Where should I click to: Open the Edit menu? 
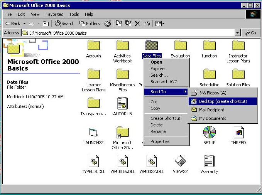pos(21,14)
